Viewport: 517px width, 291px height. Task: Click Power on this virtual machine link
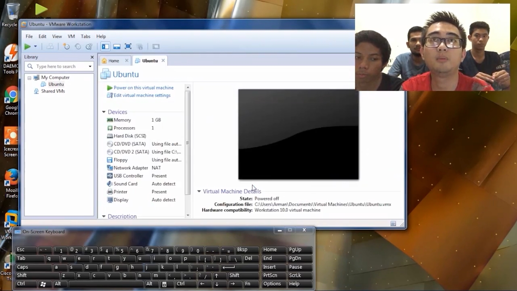143,88
